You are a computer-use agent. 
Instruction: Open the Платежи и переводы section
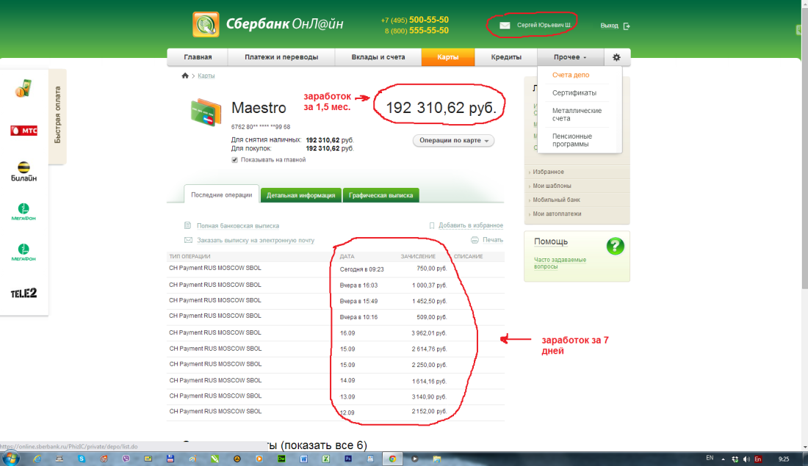(281, 57)
